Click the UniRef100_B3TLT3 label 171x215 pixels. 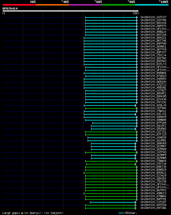(153, 64)
